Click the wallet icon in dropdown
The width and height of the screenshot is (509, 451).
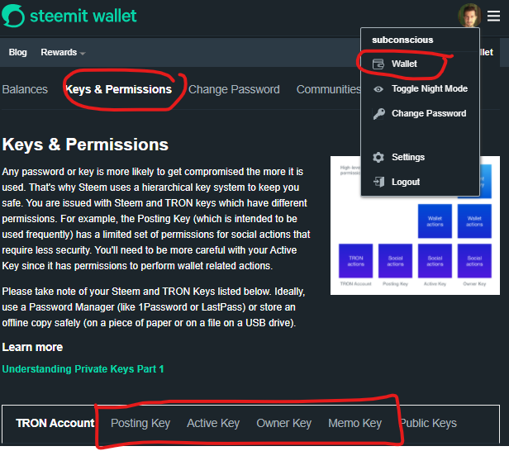coord(378,64)
